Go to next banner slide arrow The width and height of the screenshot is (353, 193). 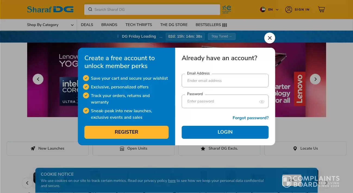tap(315, 79)
